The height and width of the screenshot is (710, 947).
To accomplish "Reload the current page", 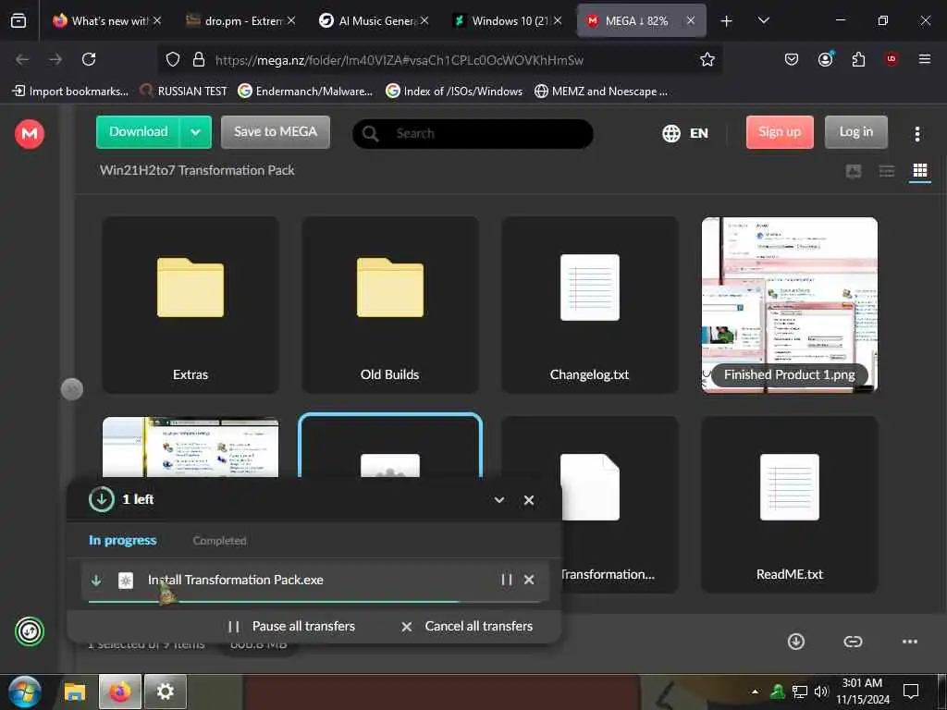I will pos(89,59).
